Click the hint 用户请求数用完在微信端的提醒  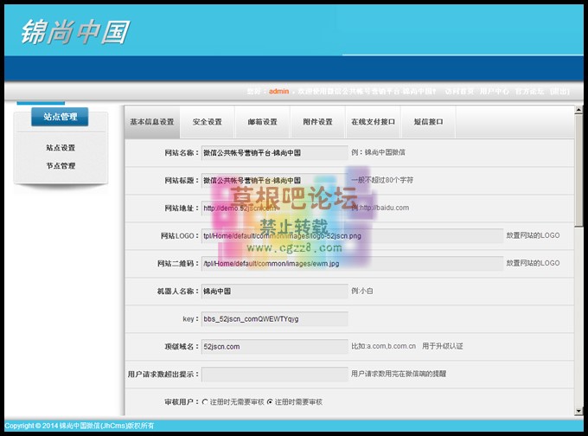coord(399,374)
